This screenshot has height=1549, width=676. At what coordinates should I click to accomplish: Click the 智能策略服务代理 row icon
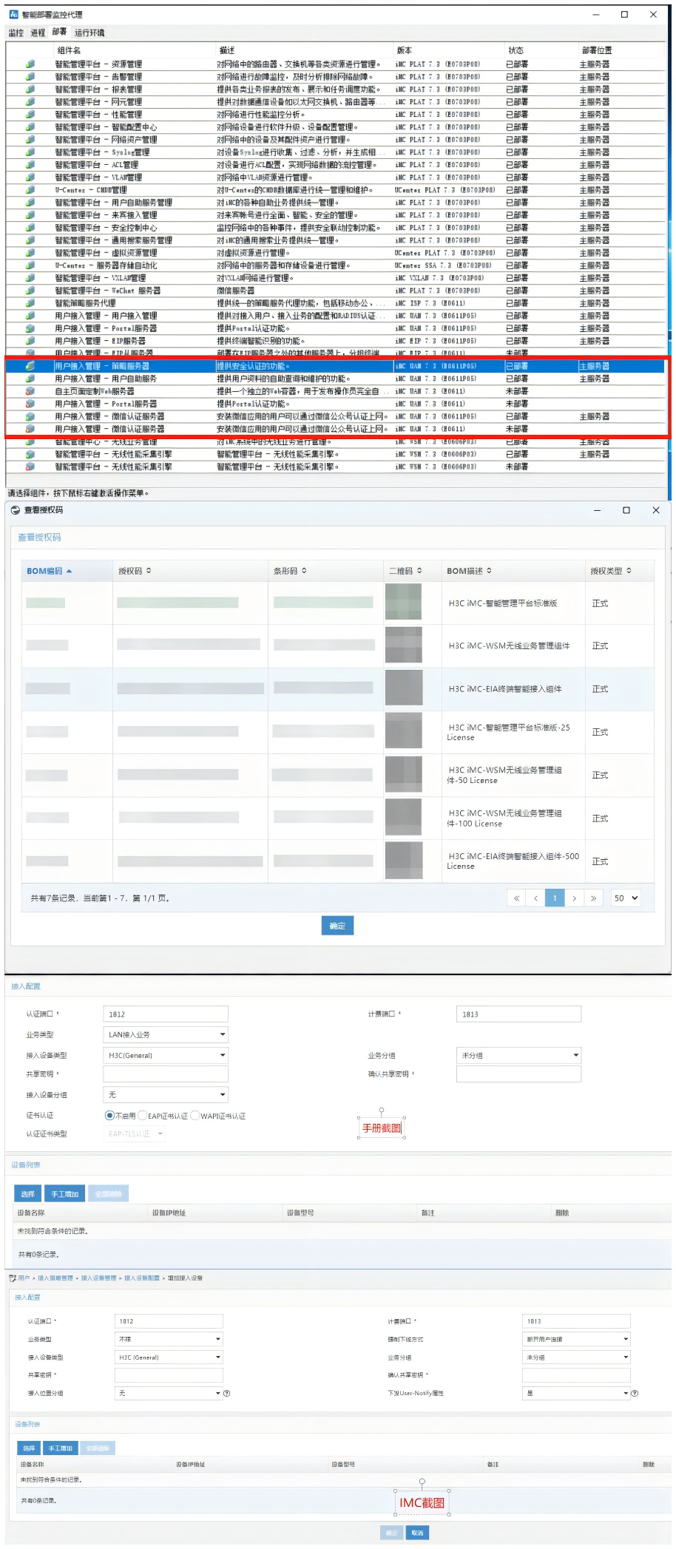(30, 303)
